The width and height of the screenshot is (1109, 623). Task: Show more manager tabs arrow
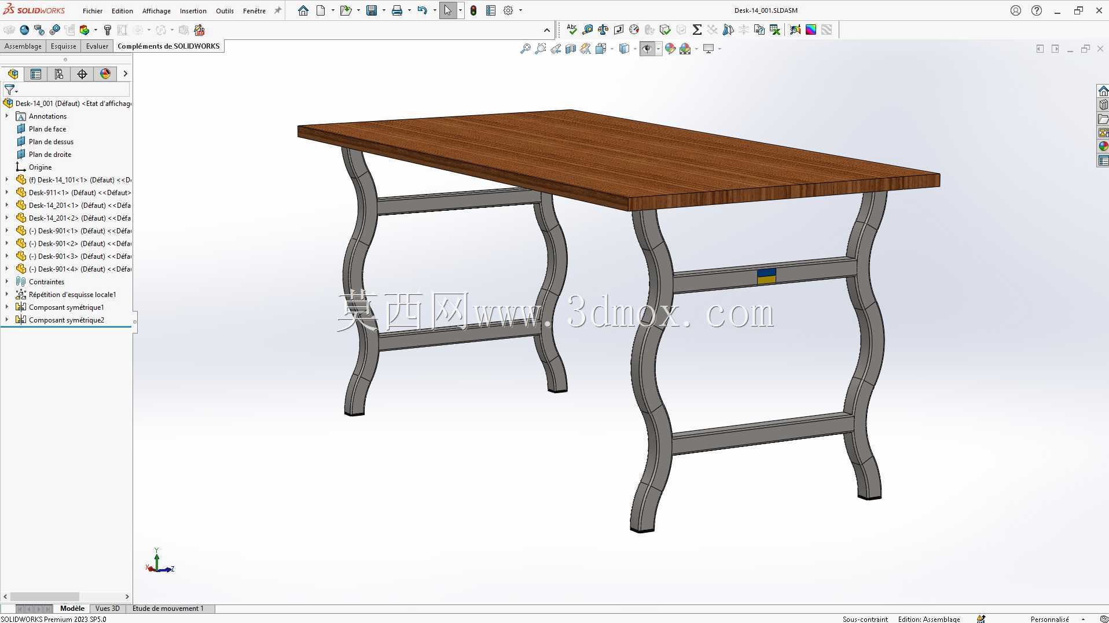point(125,74)
